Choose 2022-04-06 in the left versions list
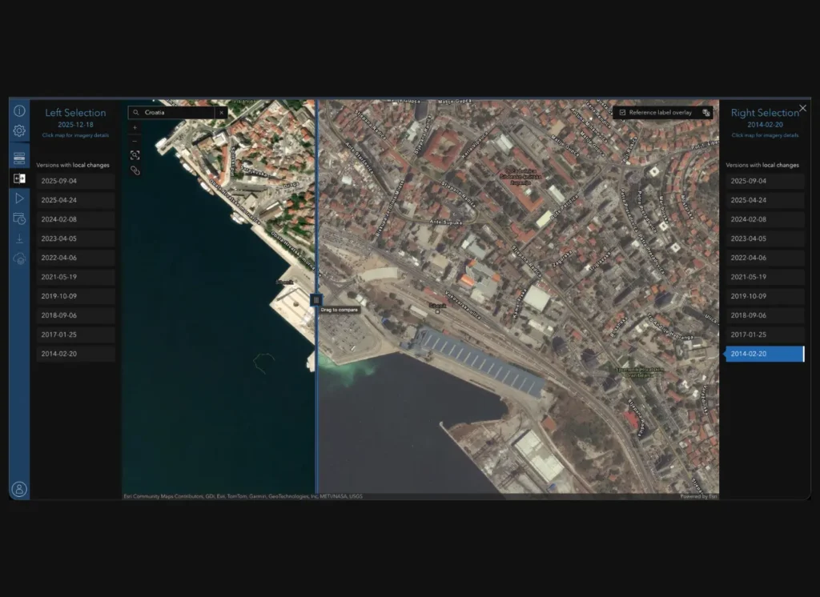This screenshot has height=597, width=820. click(x=76, y=258)
